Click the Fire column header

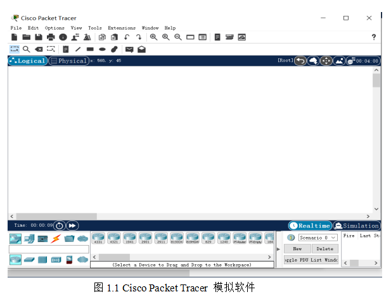349,236
